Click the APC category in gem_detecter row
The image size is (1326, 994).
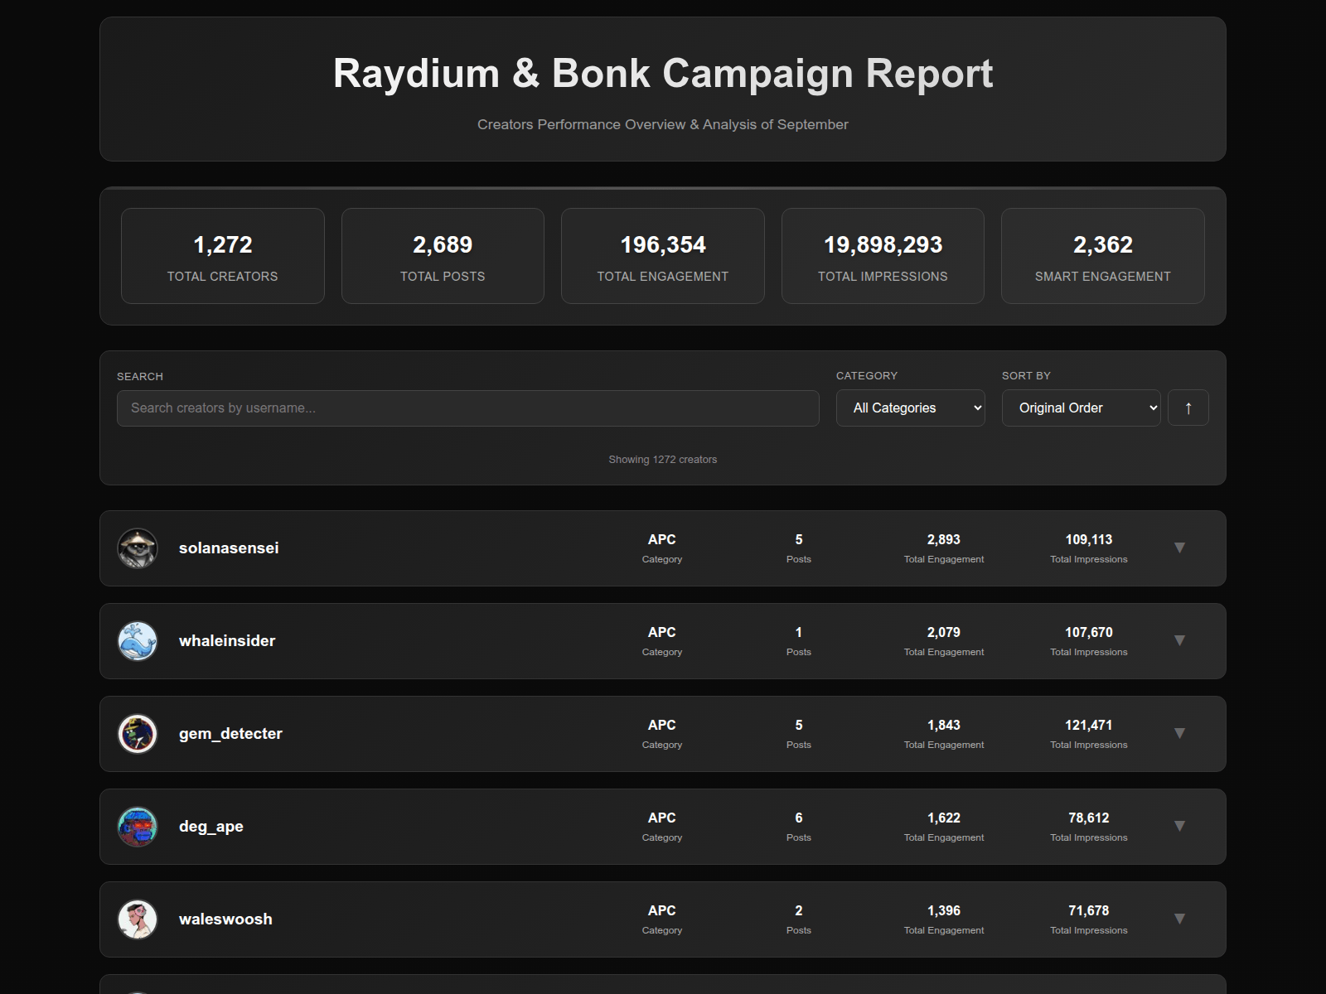pos(662,725)
